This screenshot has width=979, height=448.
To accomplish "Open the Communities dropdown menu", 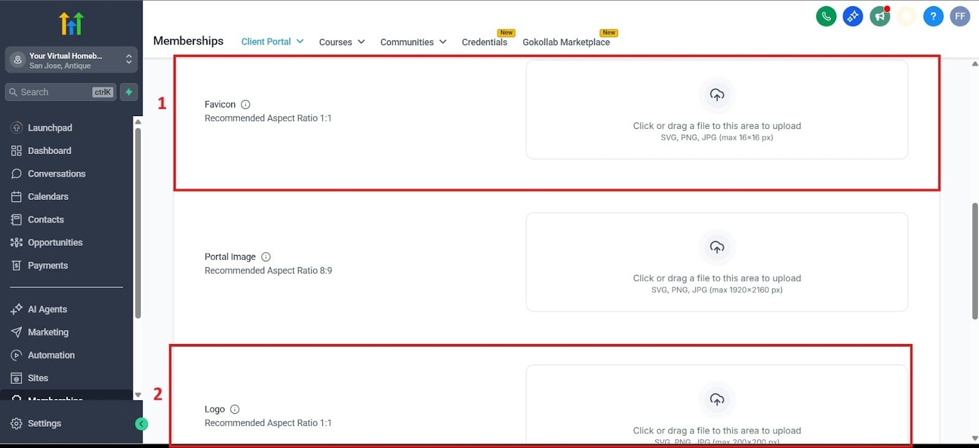I will (413, 42).
